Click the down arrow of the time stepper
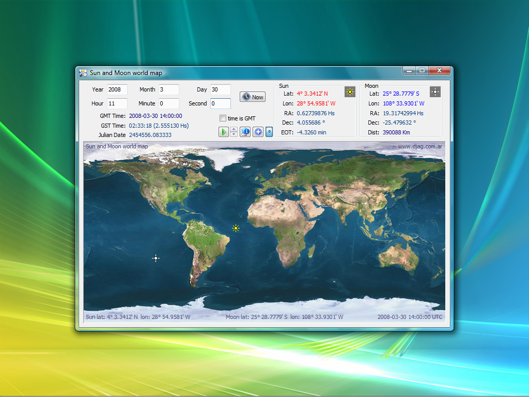 pyautogui.click(x=234, y=134)
